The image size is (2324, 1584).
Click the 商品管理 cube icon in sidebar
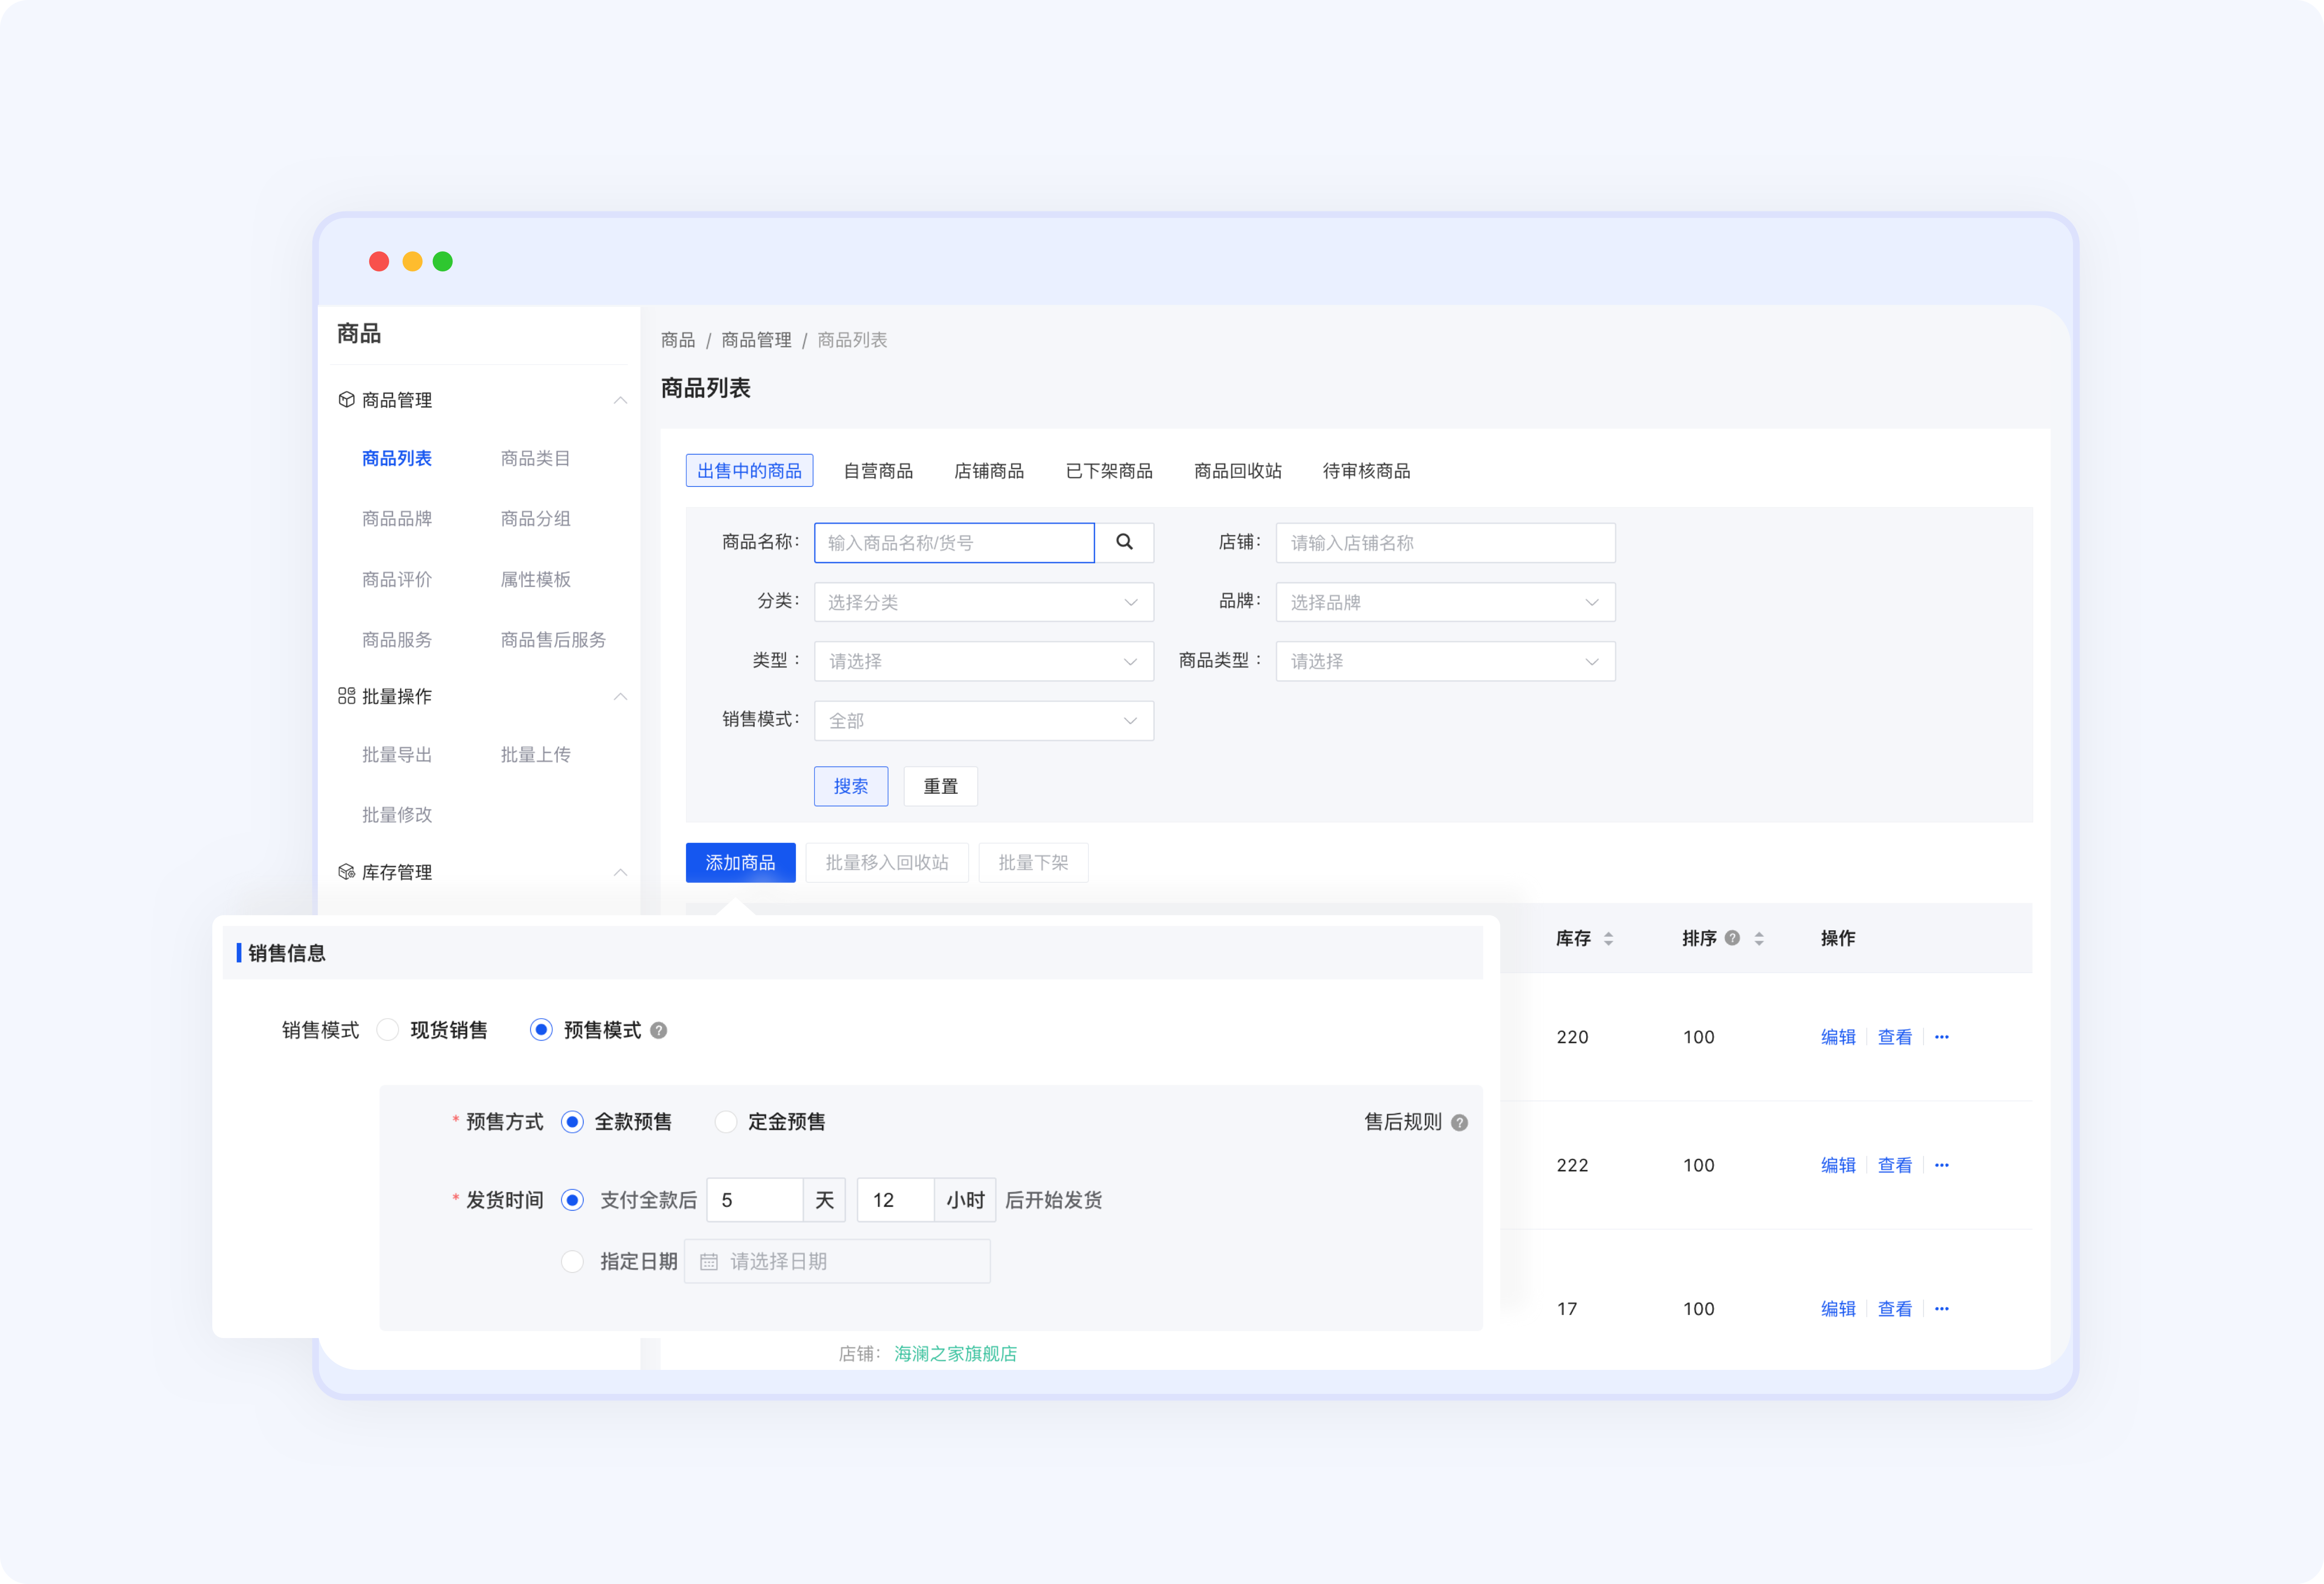tap(346, 400)
